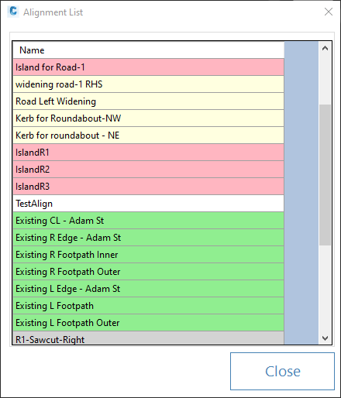Close the Alignment List dialog with X
Screen dimensions: 341x398
pyautogui.click(x=329, y=12)
